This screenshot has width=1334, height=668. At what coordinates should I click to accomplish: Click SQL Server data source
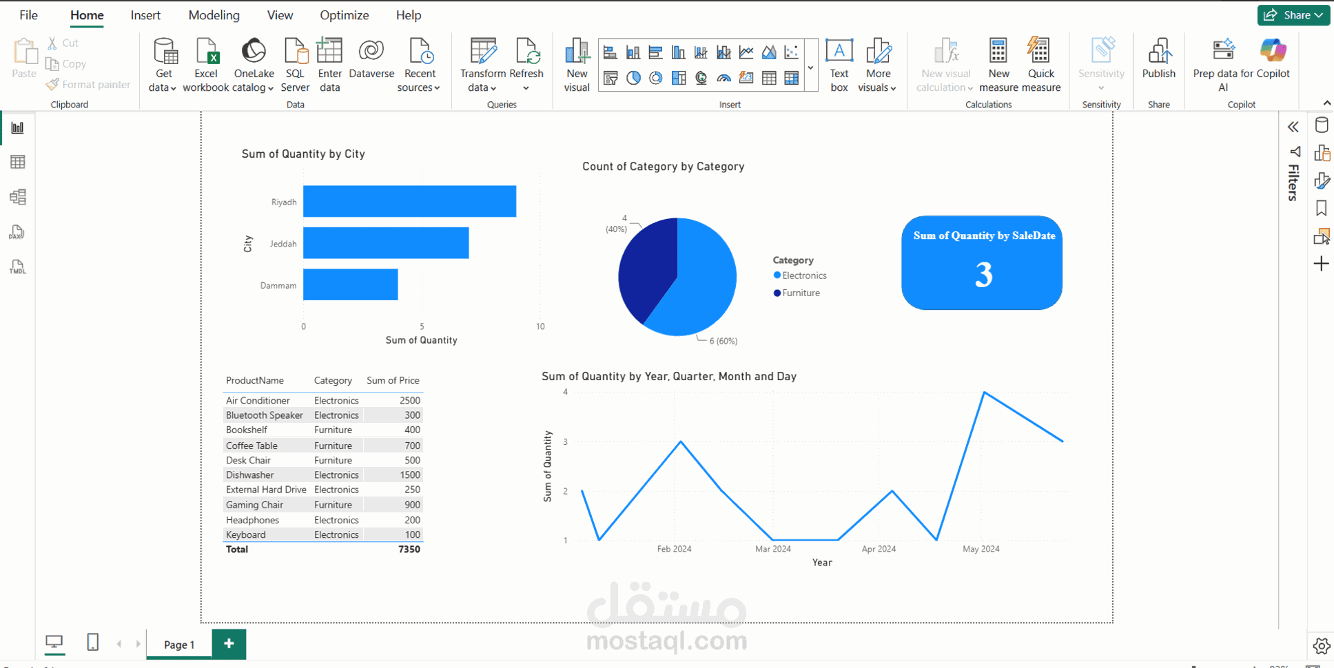295,65
